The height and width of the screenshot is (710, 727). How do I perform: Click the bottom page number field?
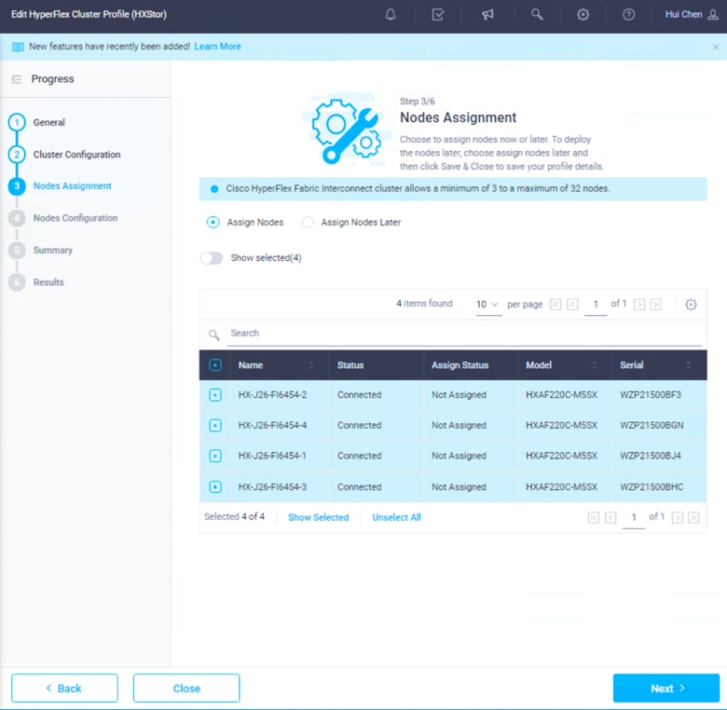coord(634,518)
